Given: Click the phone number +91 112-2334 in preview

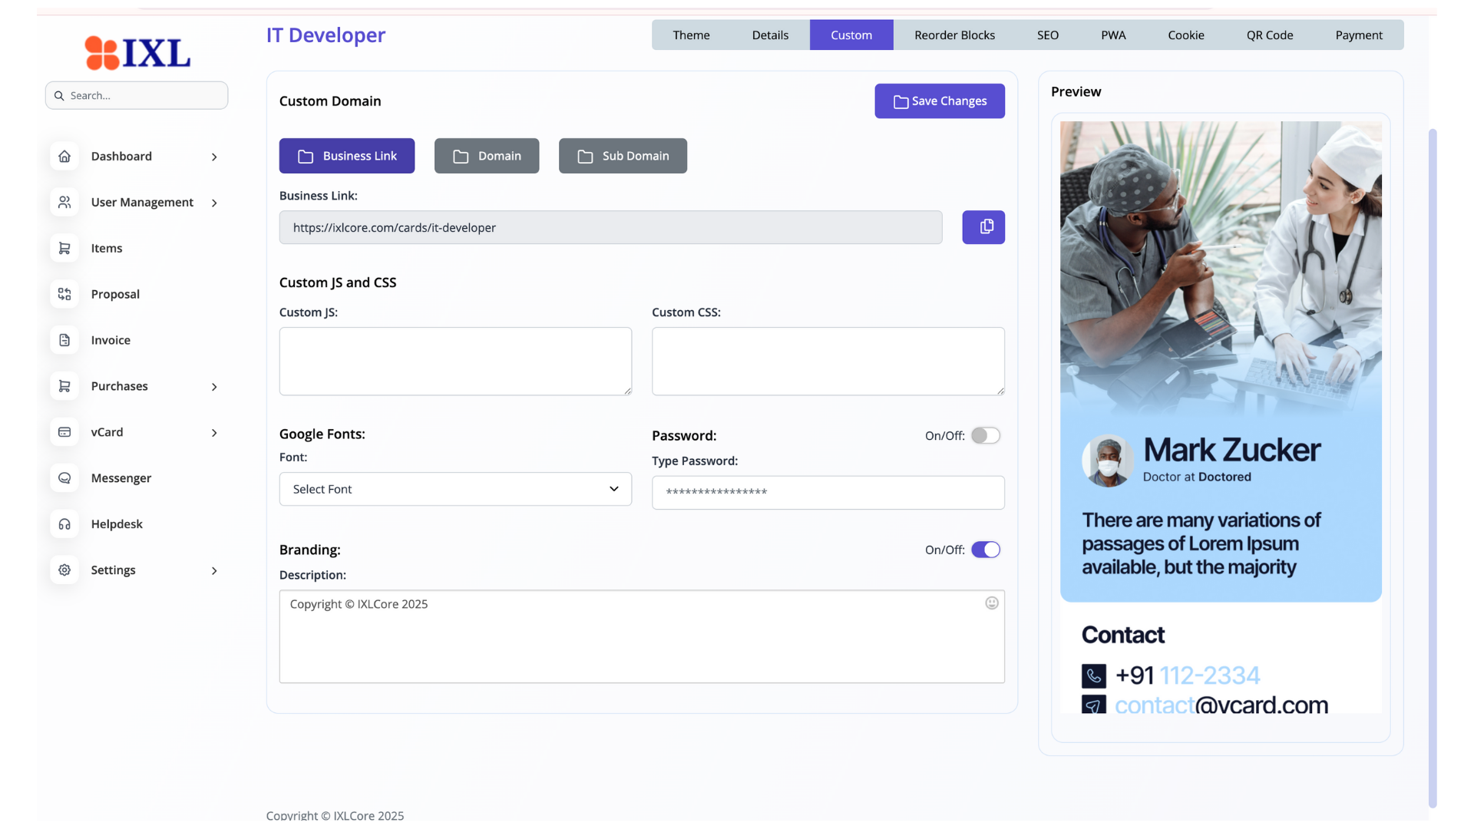Looking at the screenshot, I should pyautogui.click(x=1188, y=675).
